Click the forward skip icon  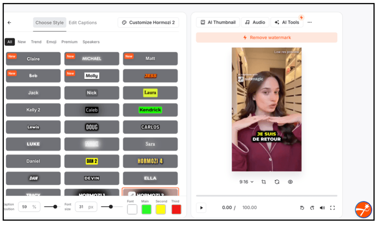312,208
